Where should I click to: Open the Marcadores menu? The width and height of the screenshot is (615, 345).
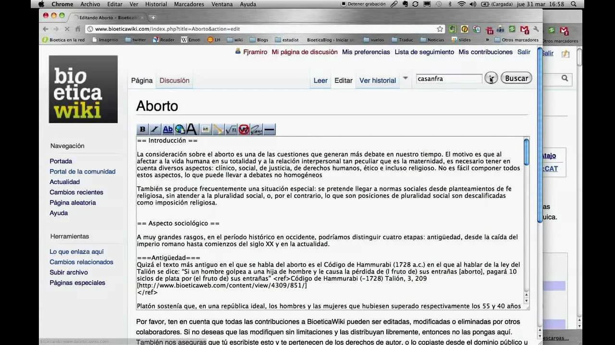pos(189,4)
